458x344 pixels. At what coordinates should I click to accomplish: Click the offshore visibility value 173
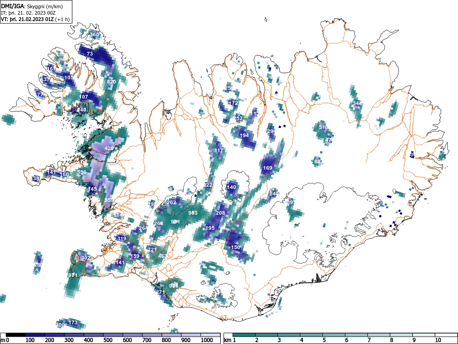tap(73, 322)
